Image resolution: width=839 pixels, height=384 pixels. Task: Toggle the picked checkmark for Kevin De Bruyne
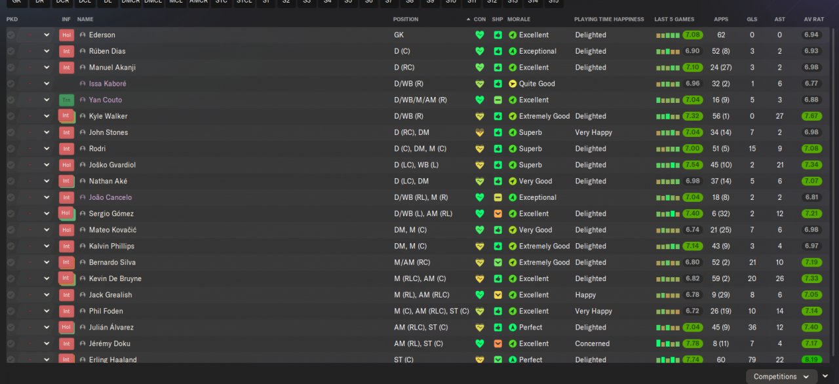(11, 278)
